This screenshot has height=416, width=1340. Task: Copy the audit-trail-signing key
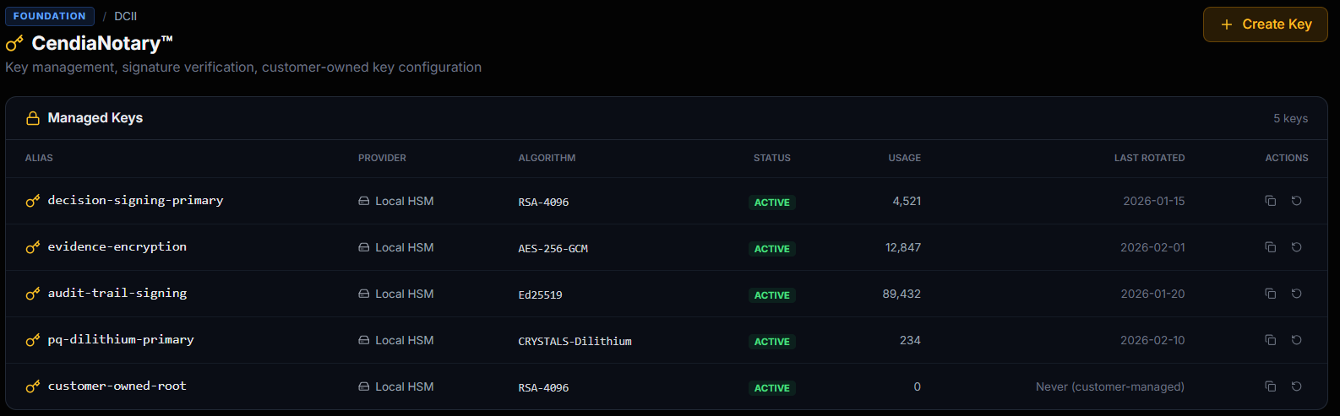pyautogui.click(x=1270, y=294)
